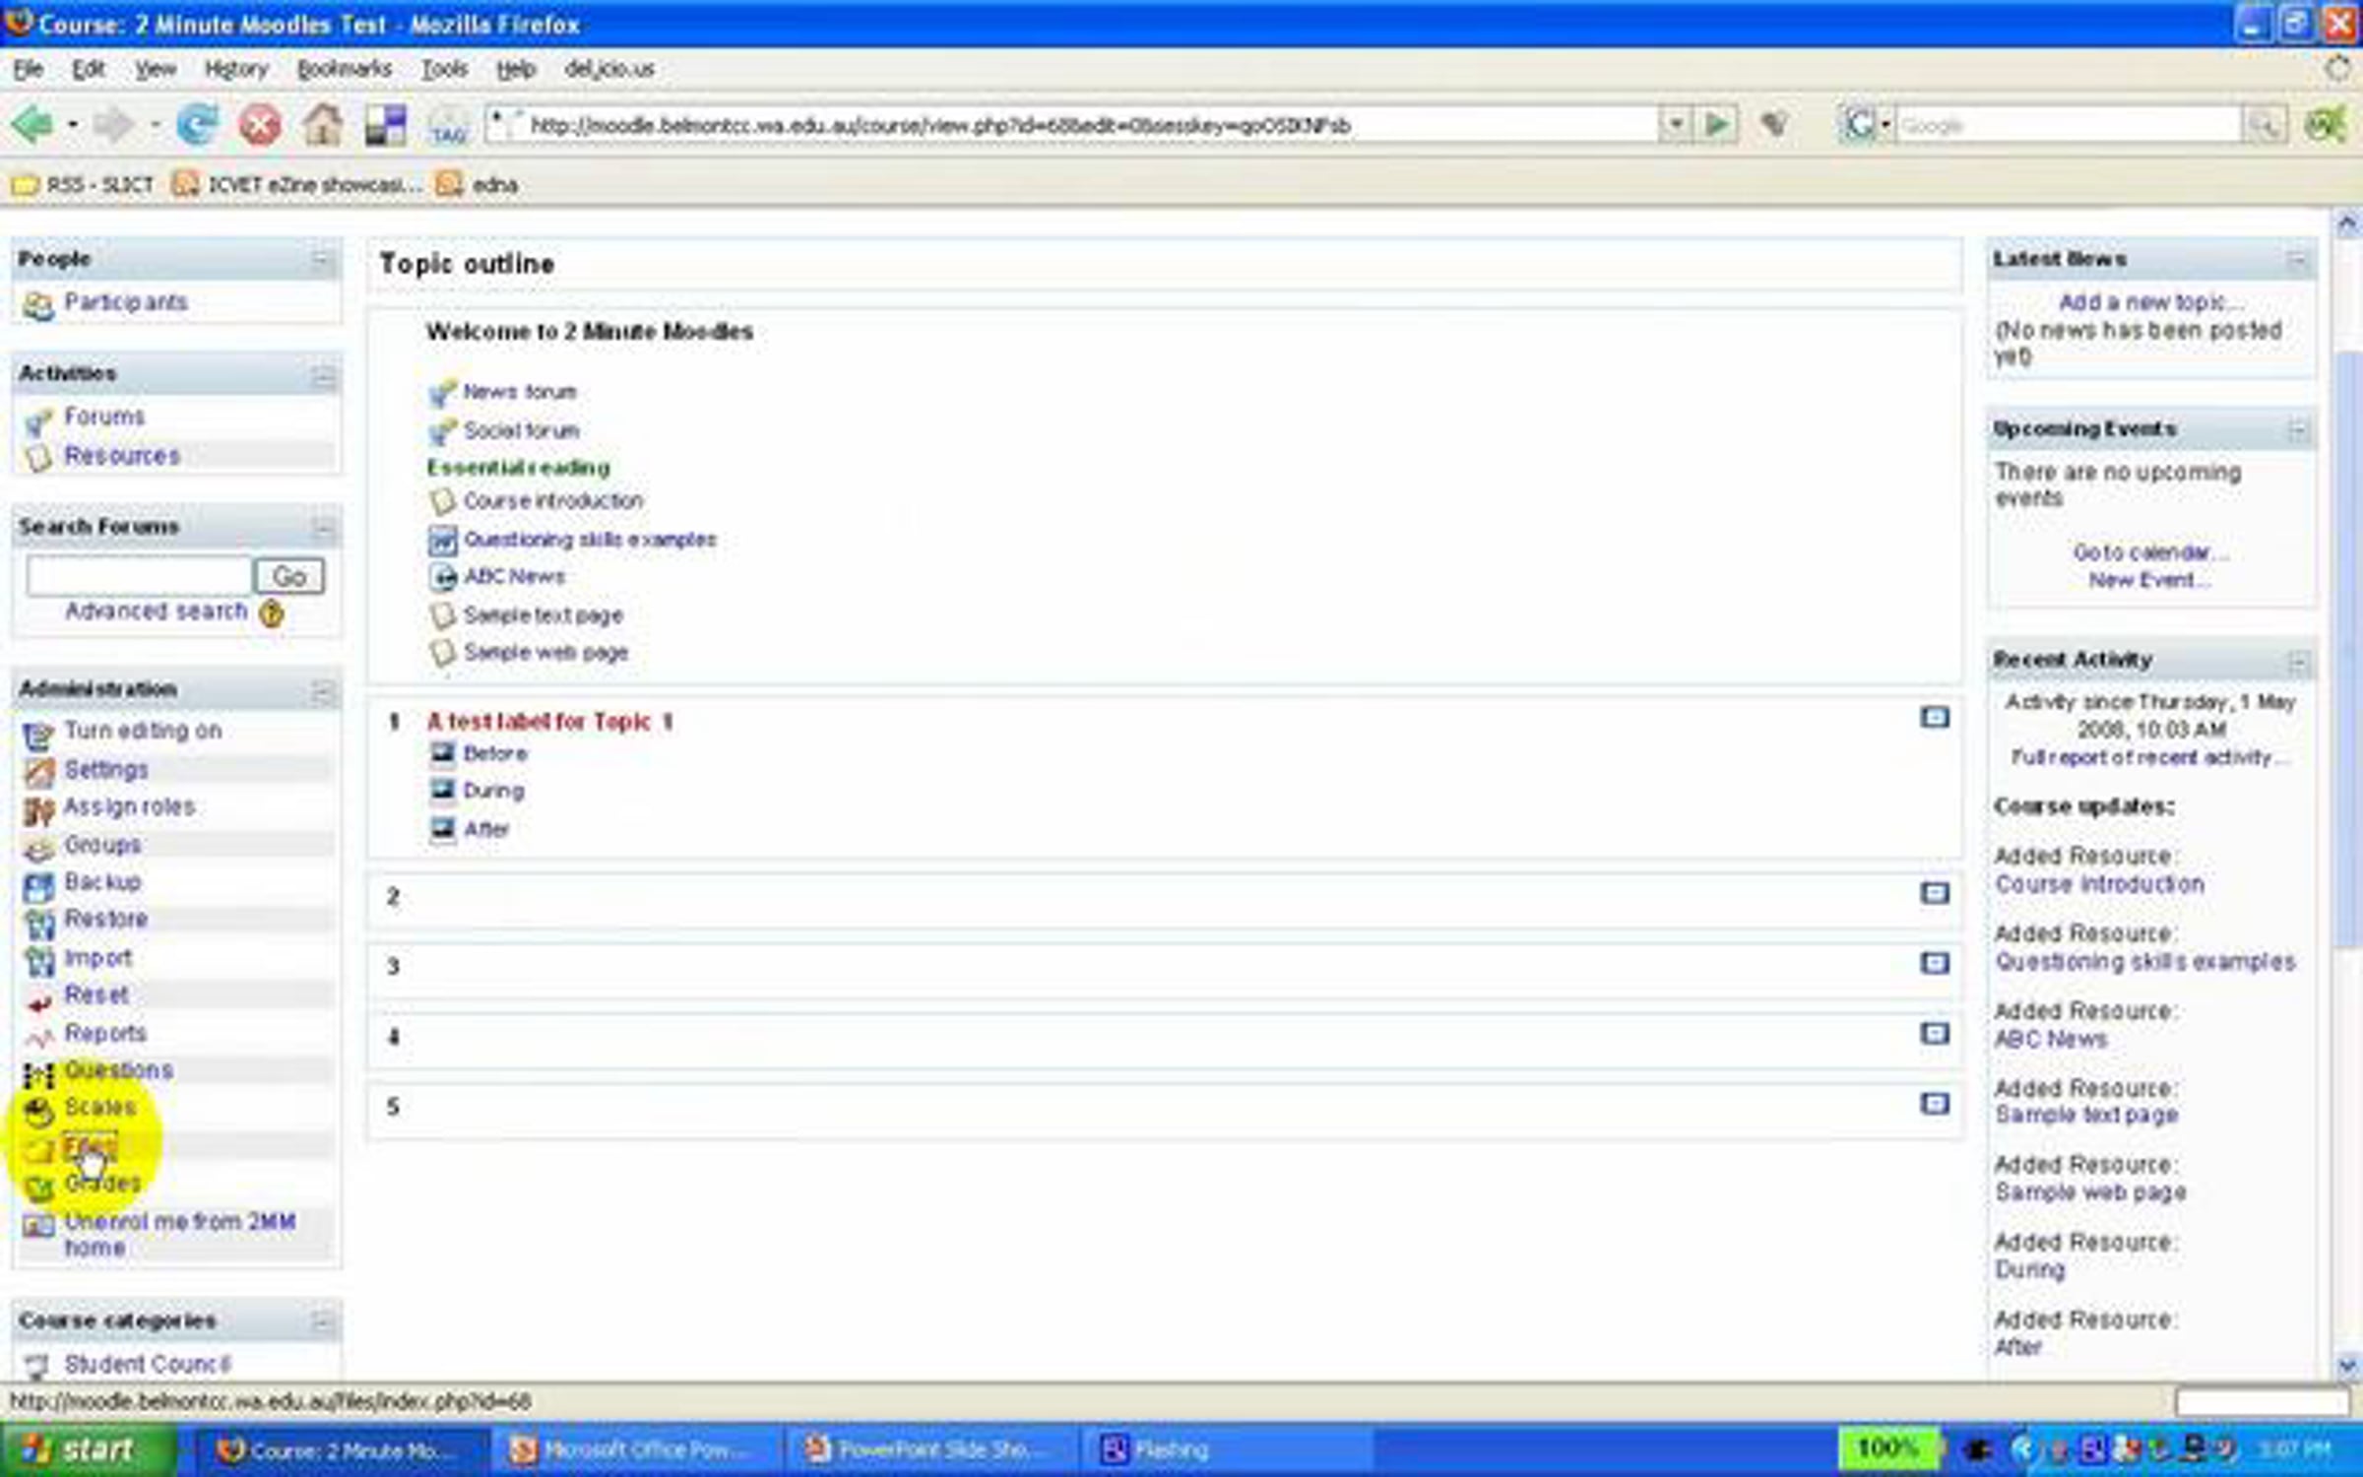Open Go to calendar link

click(2151, 552)
